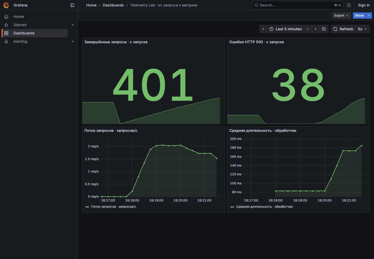Screen dimensions: 374x259
Task: Open Starred in the sidebar menu
Action: (x=20, y=25)
